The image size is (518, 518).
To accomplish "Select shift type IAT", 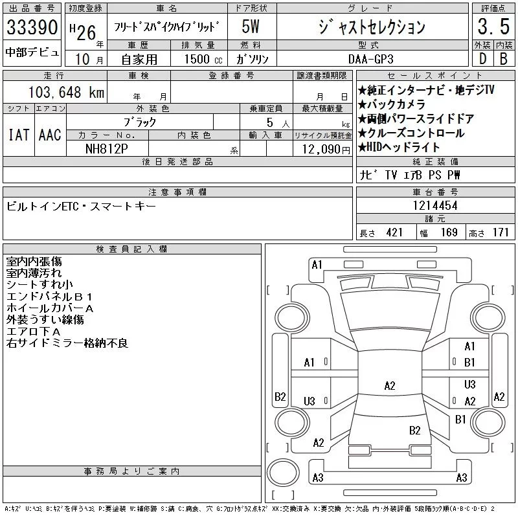I will click(x=19, y=135).
